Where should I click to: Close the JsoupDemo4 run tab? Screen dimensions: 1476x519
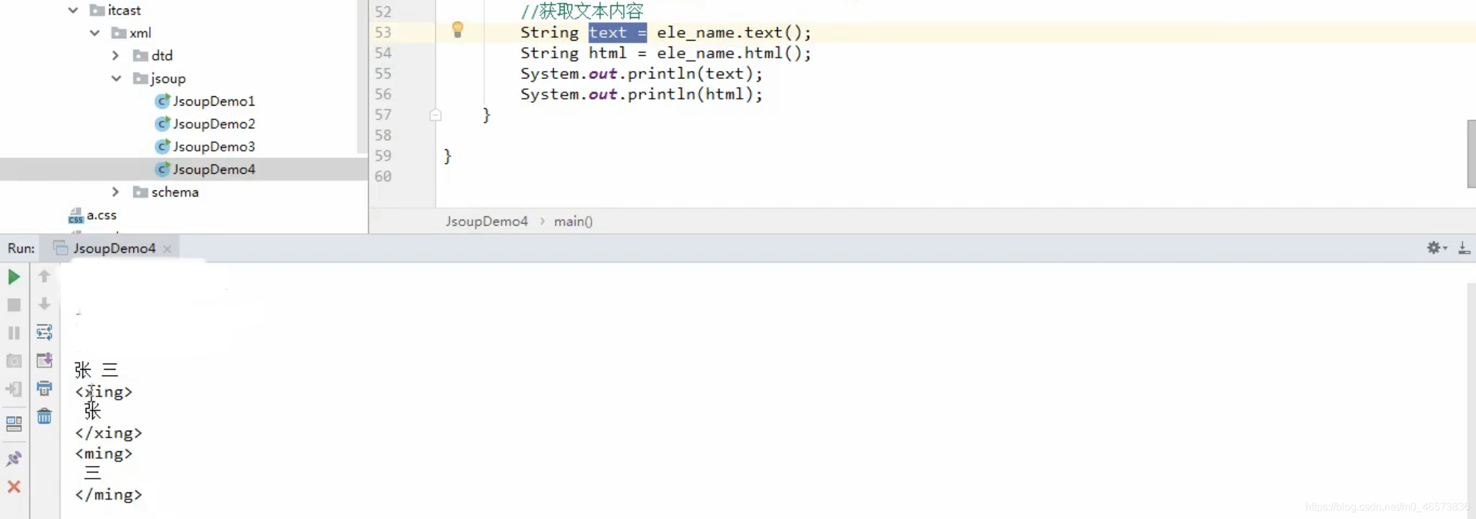coord(167,249)
